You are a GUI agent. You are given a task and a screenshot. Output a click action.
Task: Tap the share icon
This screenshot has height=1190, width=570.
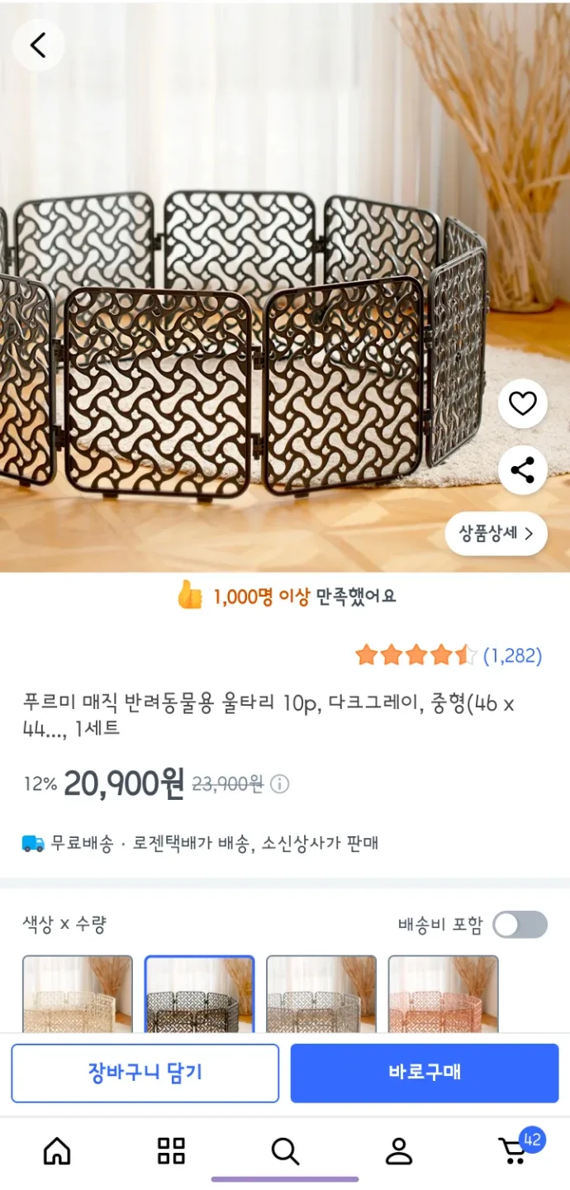coord(522,470)
